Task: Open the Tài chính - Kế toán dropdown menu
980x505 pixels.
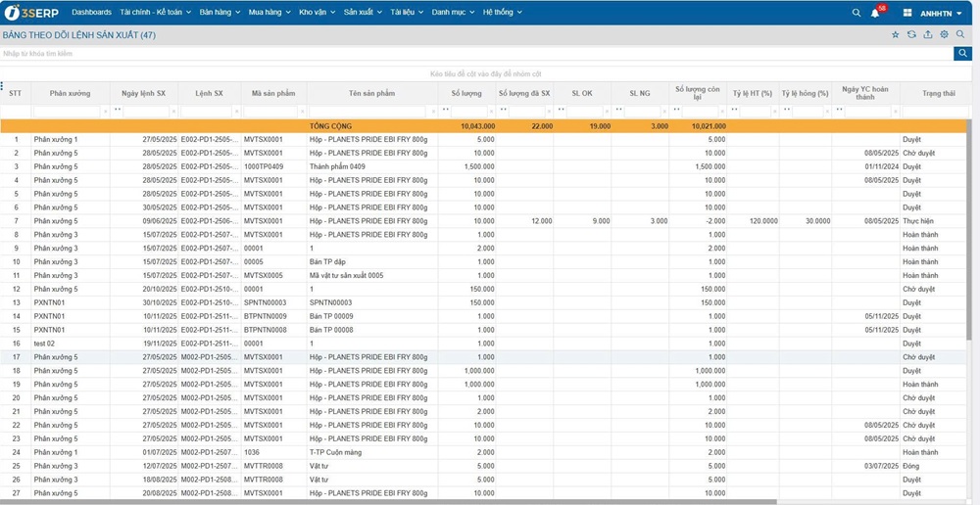Action: tap(155, 13)
